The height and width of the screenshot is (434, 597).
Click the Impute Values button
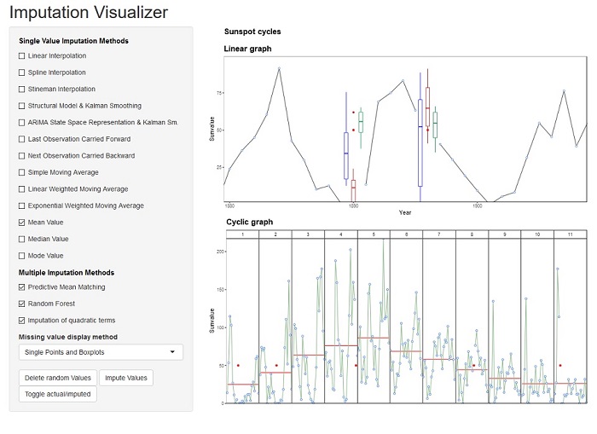126,378
